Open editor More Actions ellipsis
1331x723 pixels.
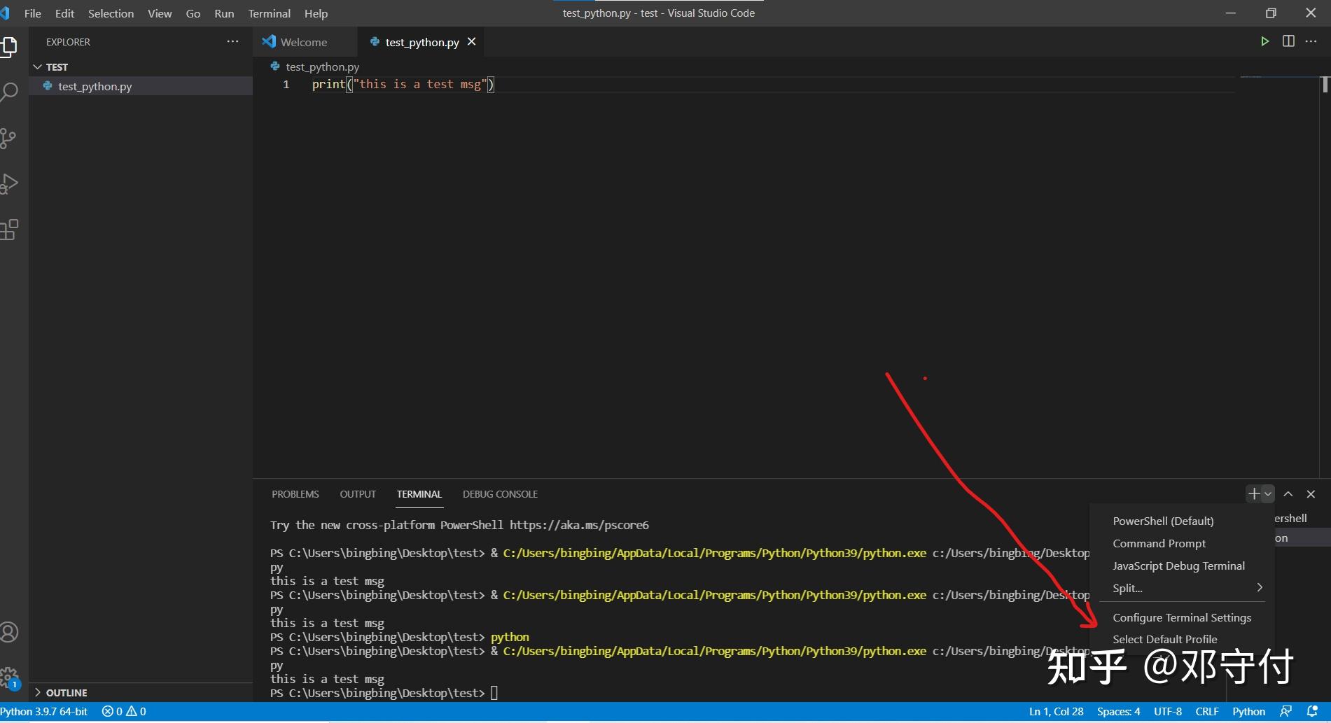1311,41
